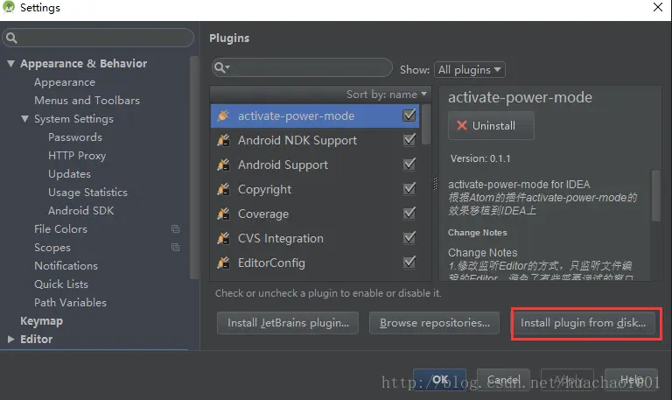Collapse the Appearance & Behavior section
672x400 pixels.
pos(11,64)
